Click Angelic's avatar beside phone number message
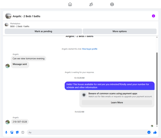161x138 pixels. click(x=7, y=122)
